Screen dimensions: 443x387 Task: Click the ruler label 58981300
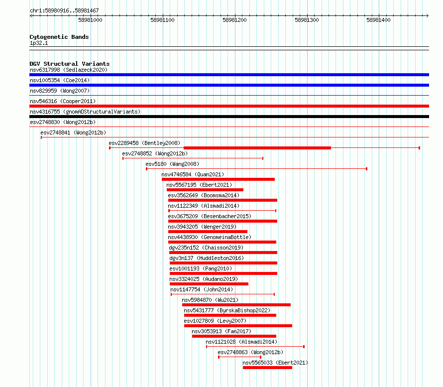click(x=307, y=20)
